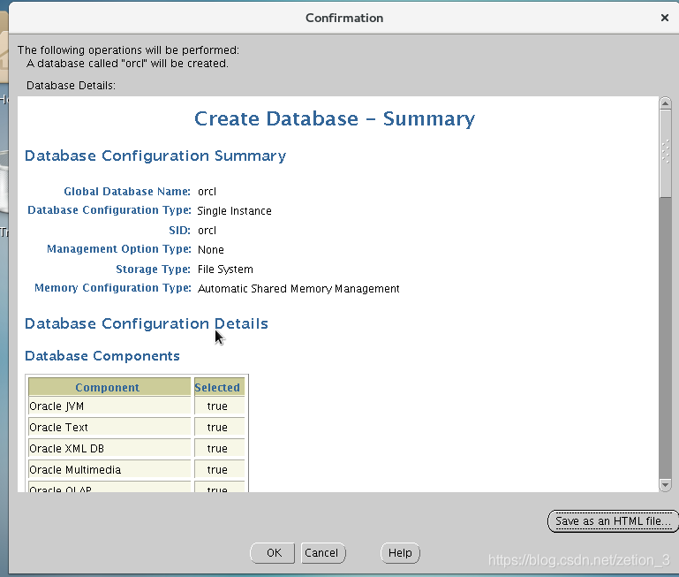
Task: Click the Memory Configuration Type label
Action: tap(113, 288)
